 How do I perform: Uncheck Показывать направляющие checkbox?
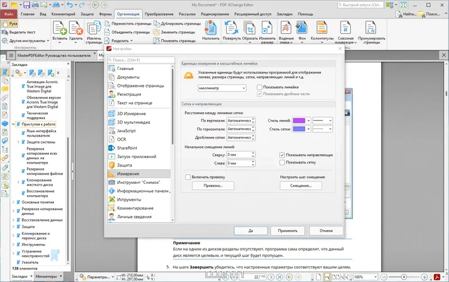282,155
